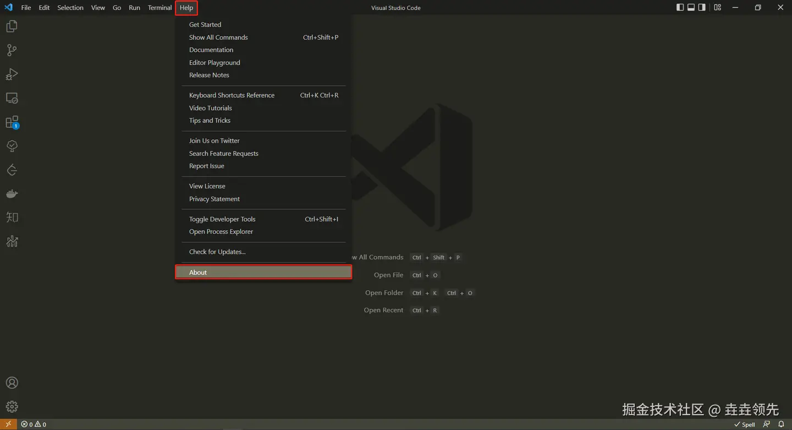This screenshot has height=430, width=792.
Task: Open the tree-shaped activity bar icon
Action: tap(12, 146)
